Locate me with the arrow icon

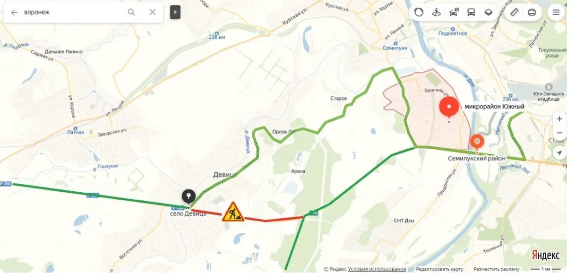pos(559,152)
